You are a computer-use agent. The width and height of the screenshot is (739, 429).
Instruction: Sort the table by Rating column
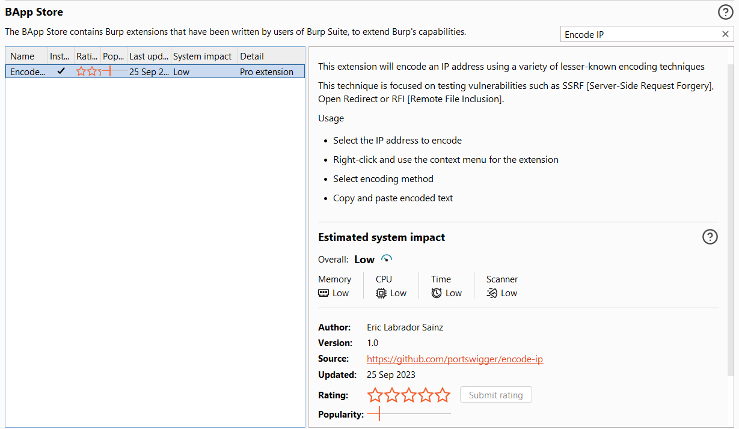(x=88, y=56)
